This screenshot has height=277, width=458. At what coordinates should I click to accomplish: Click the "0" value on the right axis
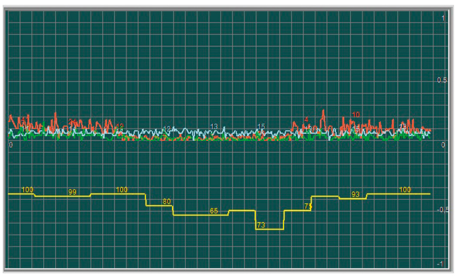coord(443,145)
